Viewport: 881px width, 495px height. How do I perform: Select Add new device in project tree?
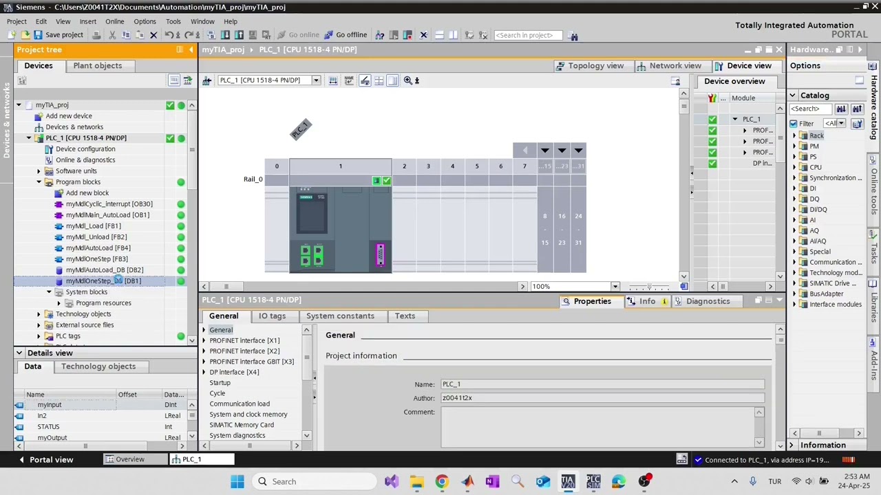click(x=69, y=116)
